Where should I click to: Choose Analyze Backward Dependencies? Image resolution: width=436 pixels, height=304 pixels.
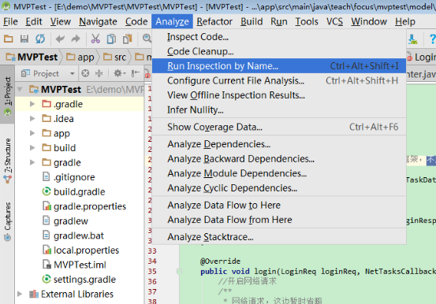pos(279,158)
